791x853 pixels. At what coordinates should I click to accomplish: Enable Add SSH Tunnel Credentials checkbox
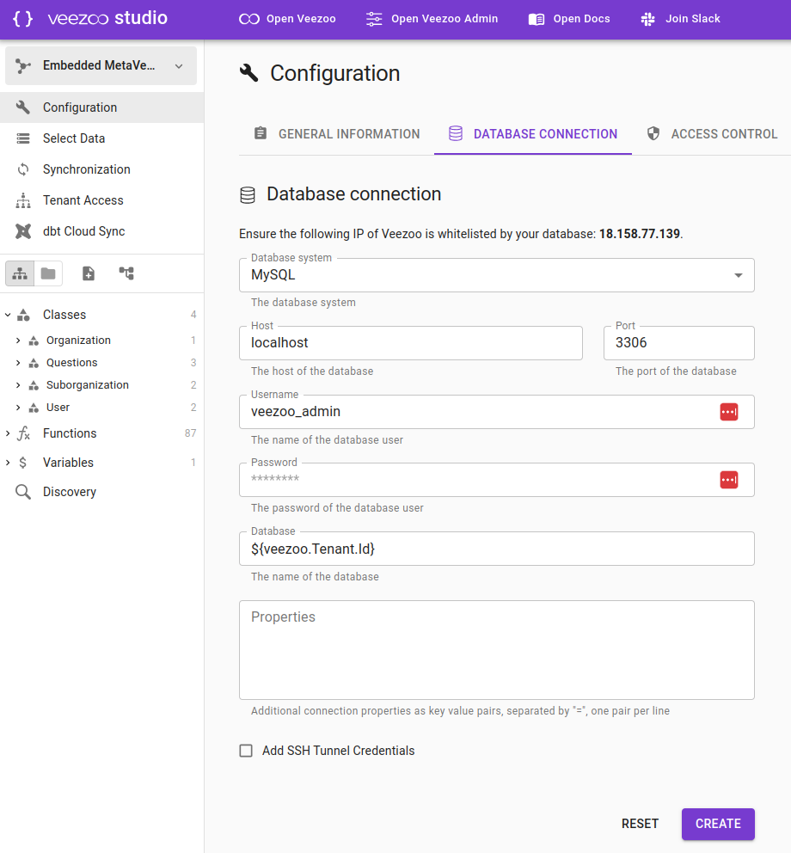[x=246, y=751]
